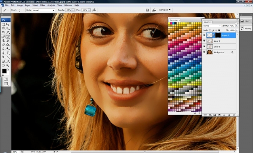
Task: Toggle lock all
Action: [x=219, y=30]
